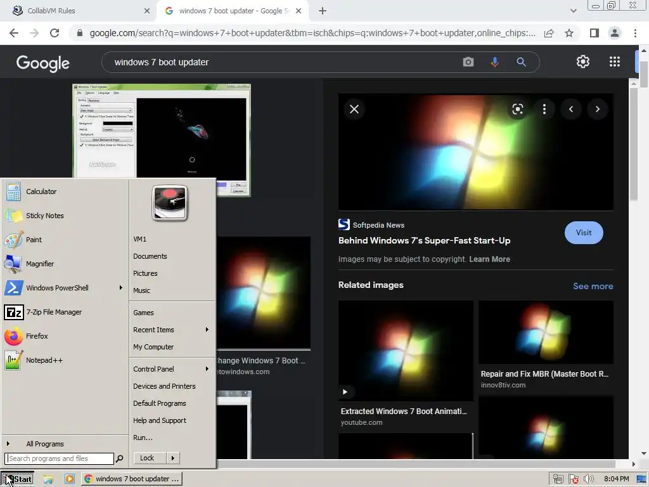The image size is (649, 487).
Task: Click the Google search query field
Action: (286, 62)
